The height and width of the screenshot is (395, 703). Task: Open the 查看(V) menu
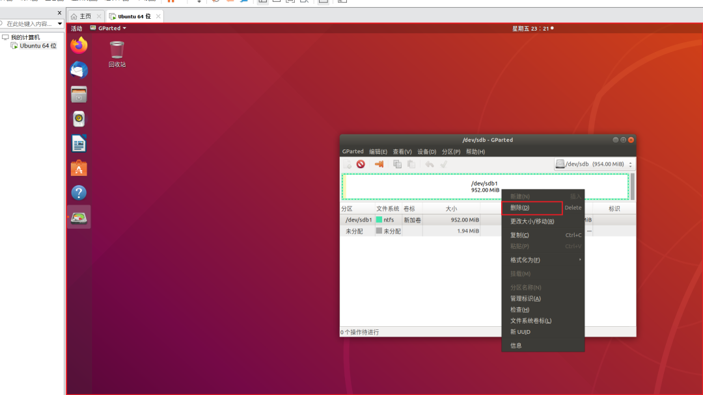(x=402, y=151)
